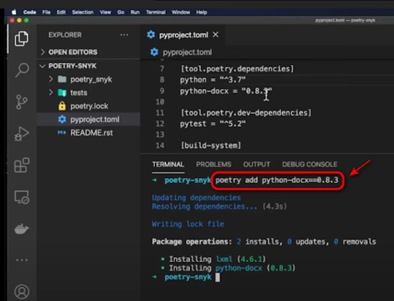The image size is (394, 301).
Task: Open the Help menu
Action: 201,12
